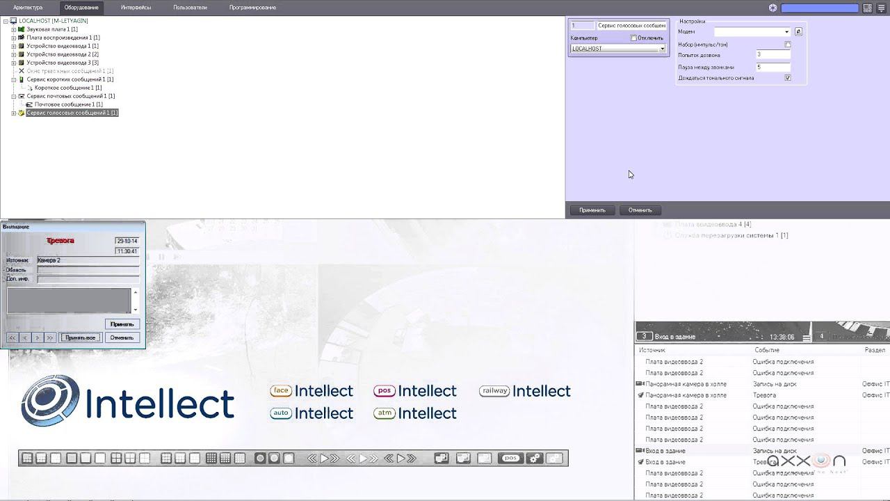Click the Отменить button in settings panel
This screenshot has width=890, height=501.
coord(640,210)
